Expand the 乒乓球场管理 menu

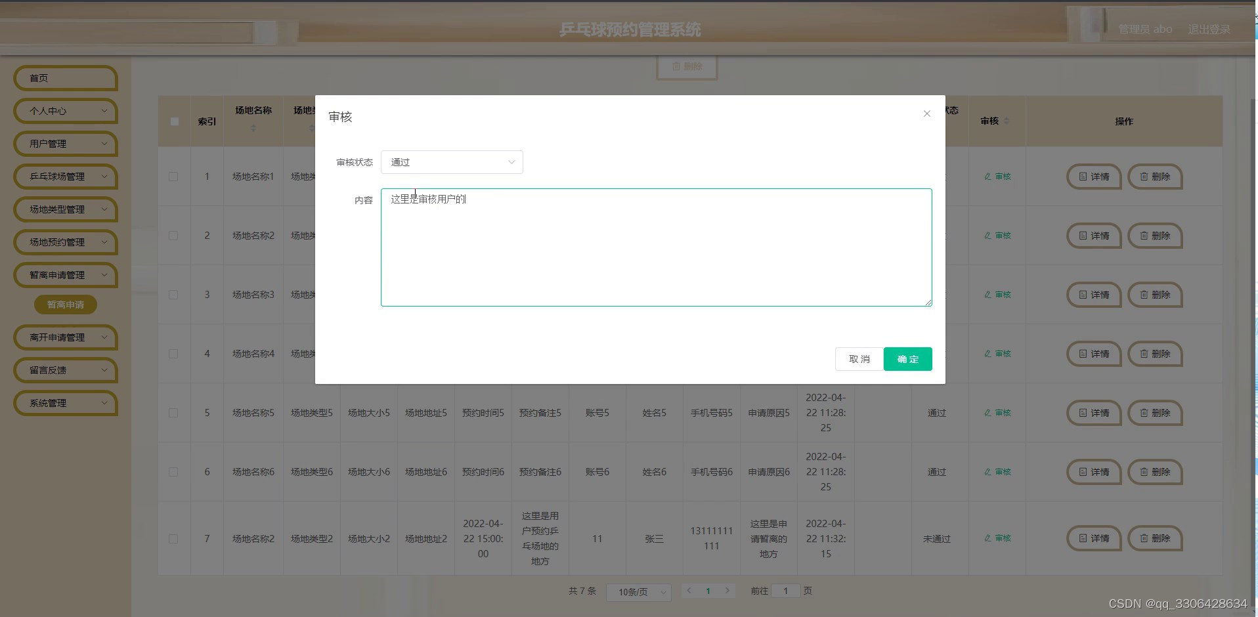(x=65, y=177)
